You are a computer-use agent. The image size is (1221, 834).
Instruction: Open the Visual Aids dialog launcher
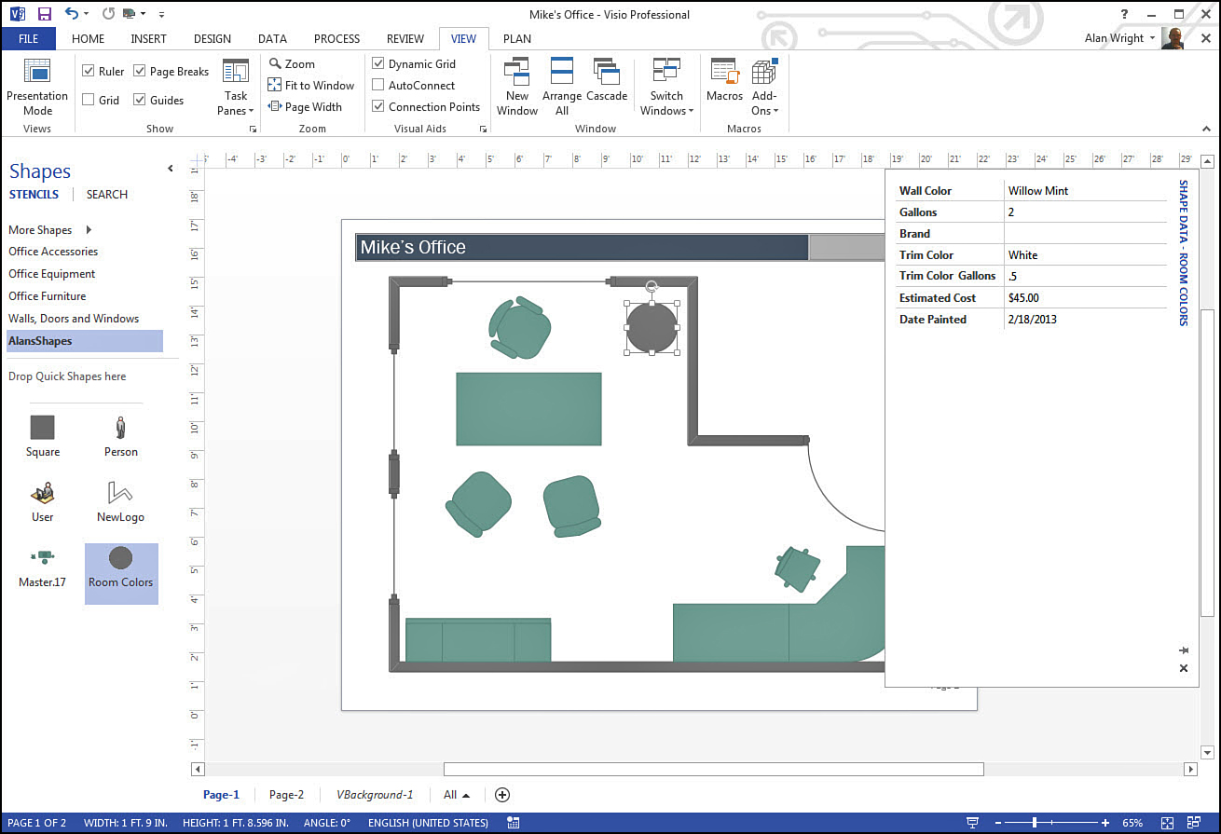[x=483, y=129]
